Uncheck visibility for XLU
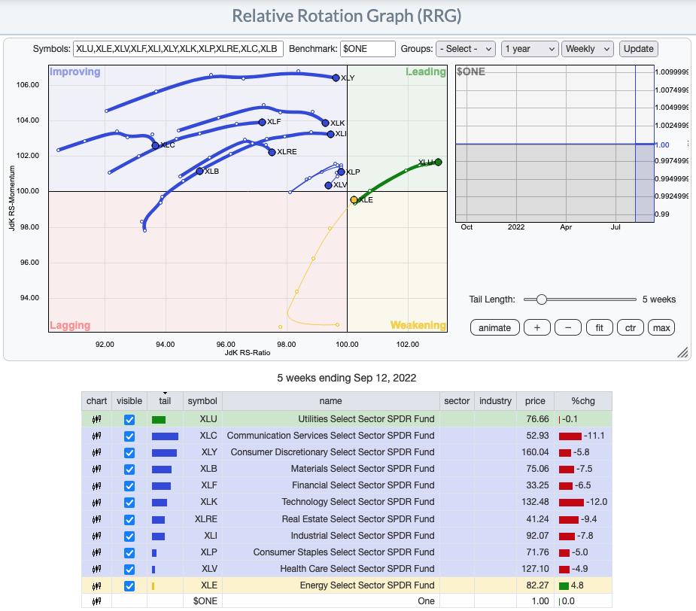The height and width of the screenshot is (611, 696). (x=129, y=420)
